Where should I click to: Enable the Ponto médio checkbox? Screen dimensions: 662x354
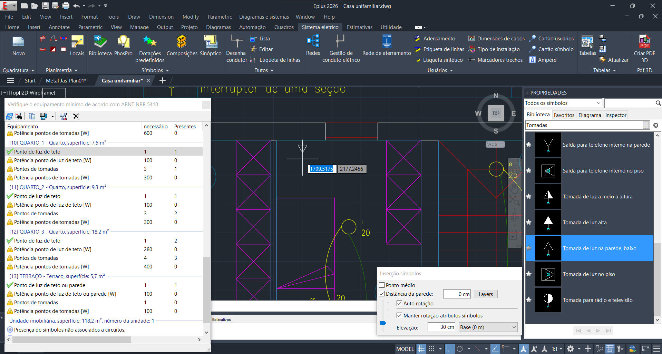(x=382, y=285)
